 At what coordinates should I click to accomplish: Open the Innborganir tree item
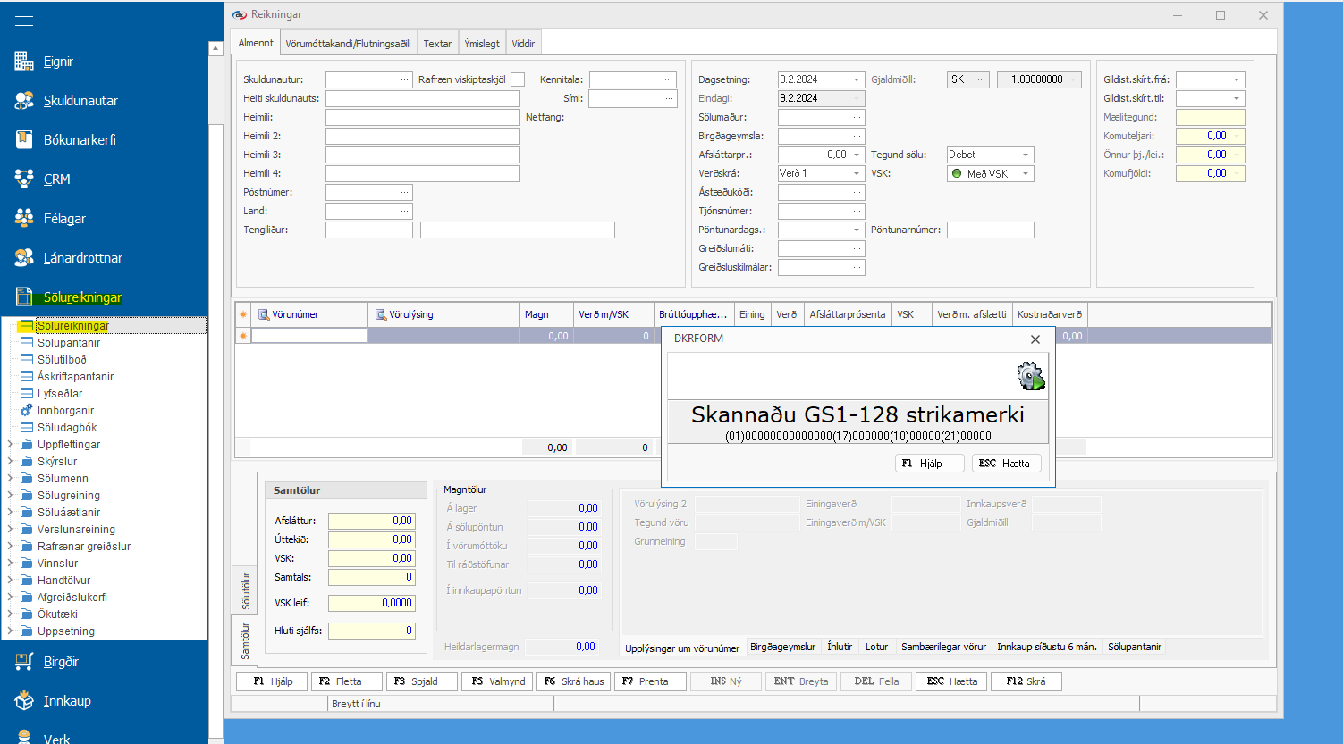pyautogui.click(x=65, y=411)
